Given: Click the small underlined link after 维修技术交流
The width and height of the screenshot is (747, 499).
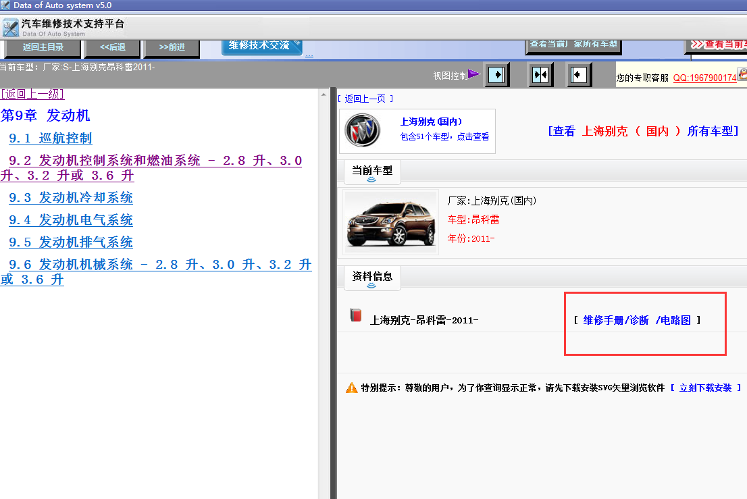Looking at the screenshot, I should [x=309, y=55].
